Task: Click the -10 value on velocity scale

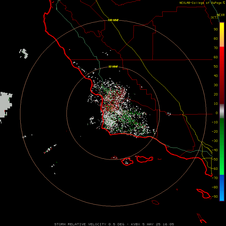Action: coord(215,122)
